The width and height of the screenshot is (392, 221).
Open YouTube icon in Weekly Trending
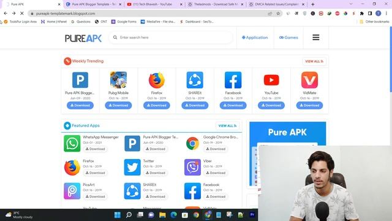271,80
